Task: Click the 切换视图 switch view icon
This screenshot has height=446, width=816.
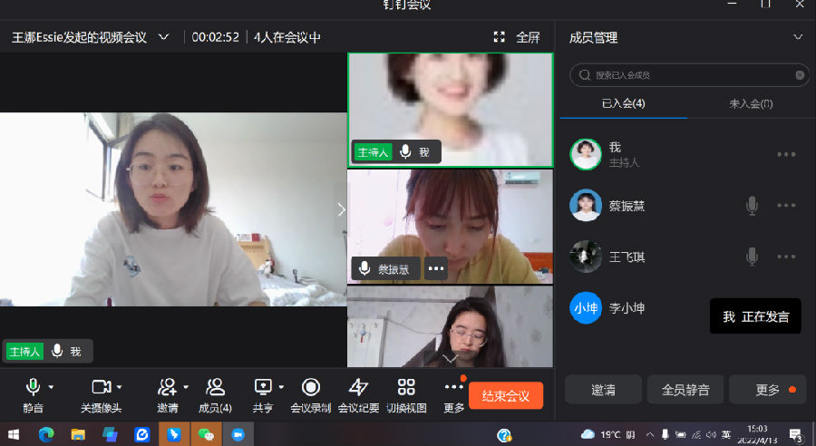Action: click(406, 388)
